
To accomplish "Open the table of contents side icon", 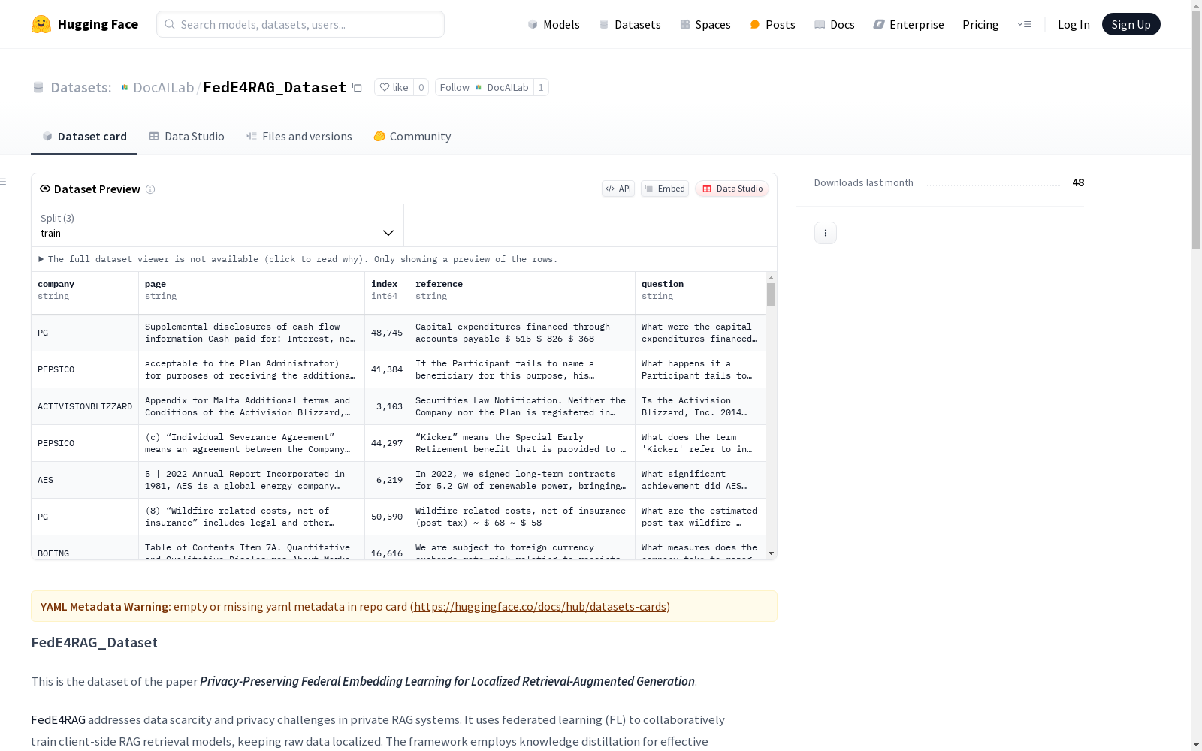I will [4, 182].
